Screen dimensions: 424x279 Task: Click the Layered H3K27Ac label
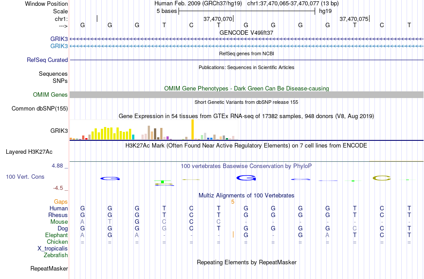click(29, 152)
